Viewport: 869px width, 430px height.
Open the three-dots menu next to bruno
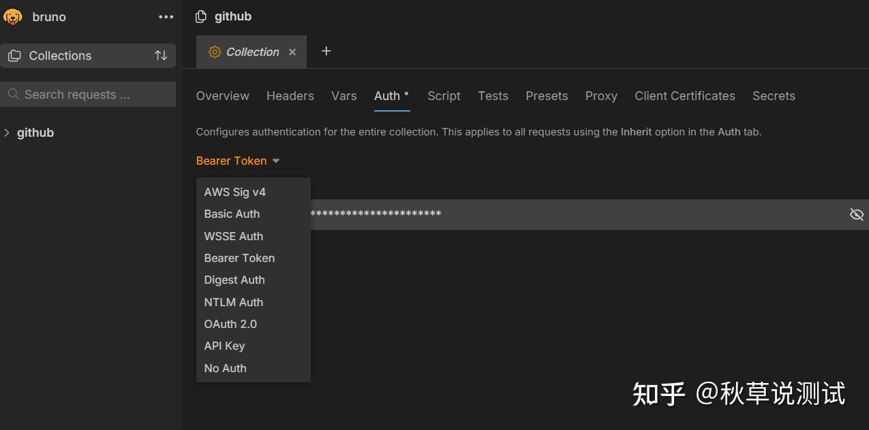166,17
